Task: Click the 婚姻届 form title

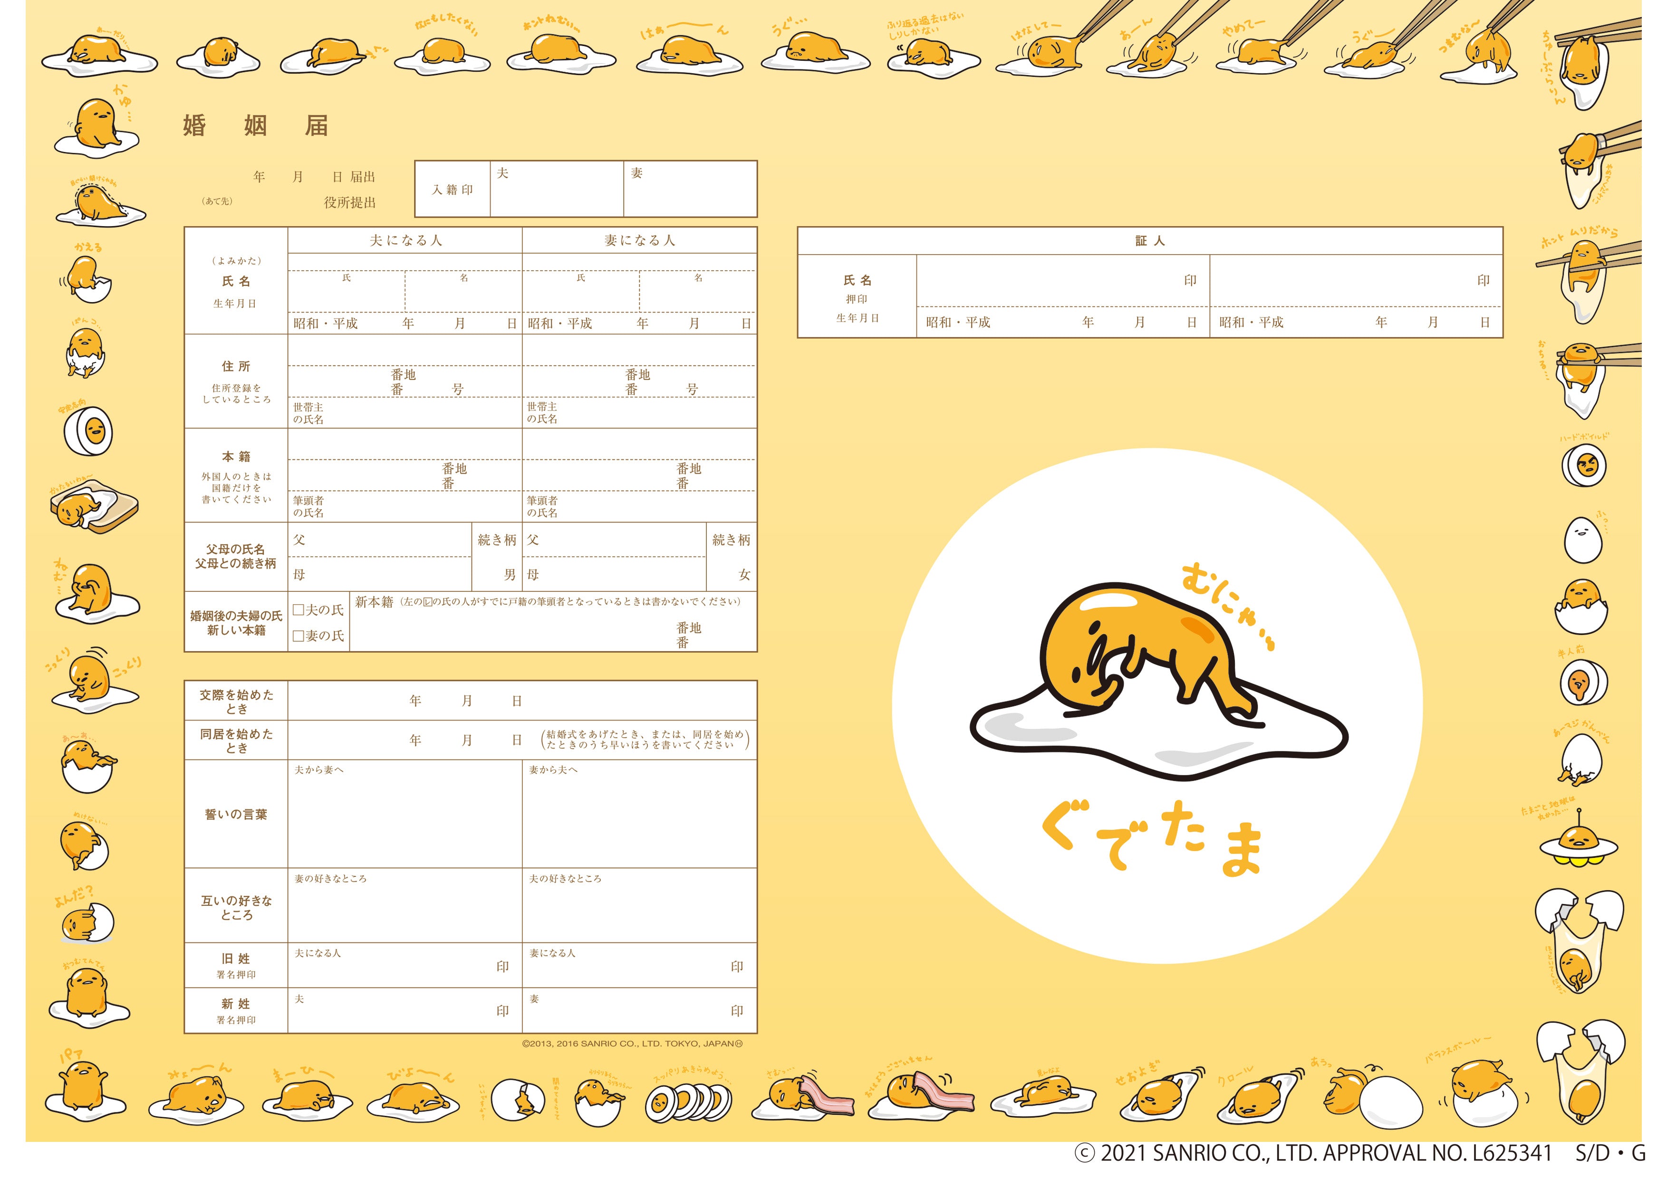Action: click(x=256, y=126)
